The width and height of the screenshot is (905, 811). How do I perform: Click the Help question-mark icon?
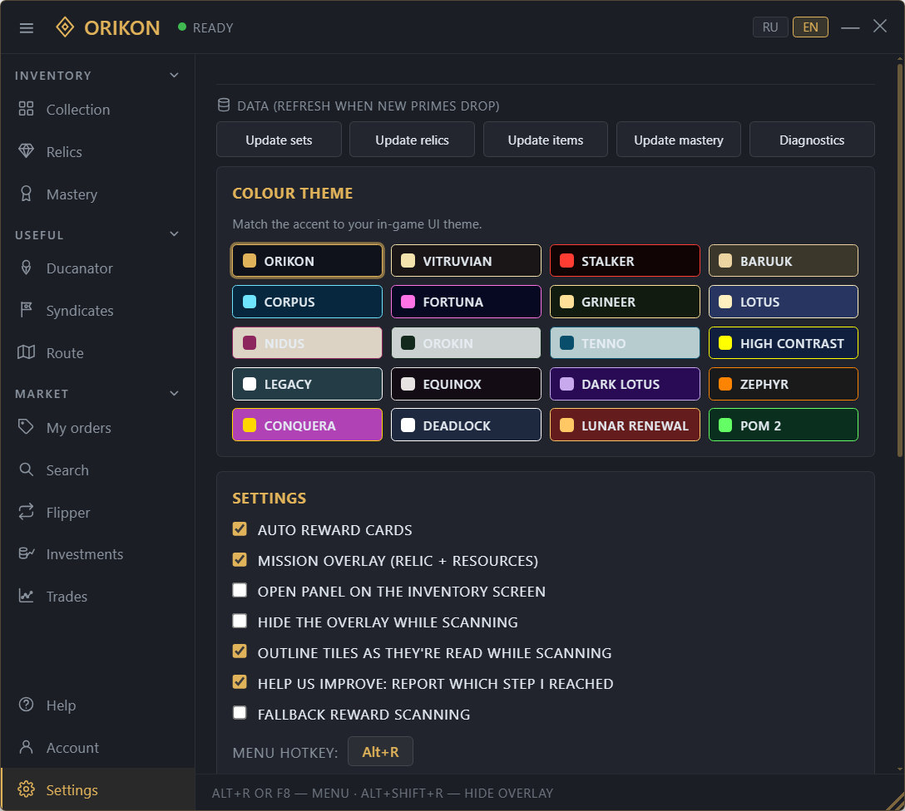(26, 705)
